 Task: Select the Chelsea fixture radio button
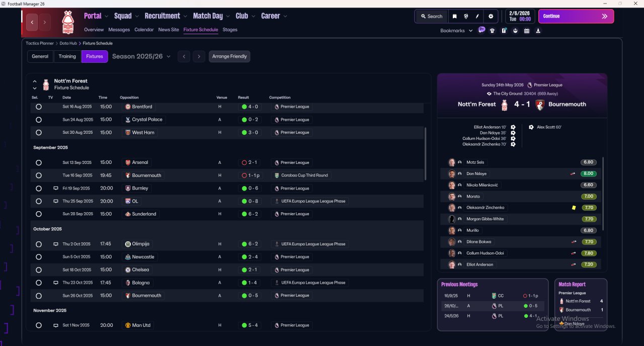pyautogui.click(x=39, y=270)
